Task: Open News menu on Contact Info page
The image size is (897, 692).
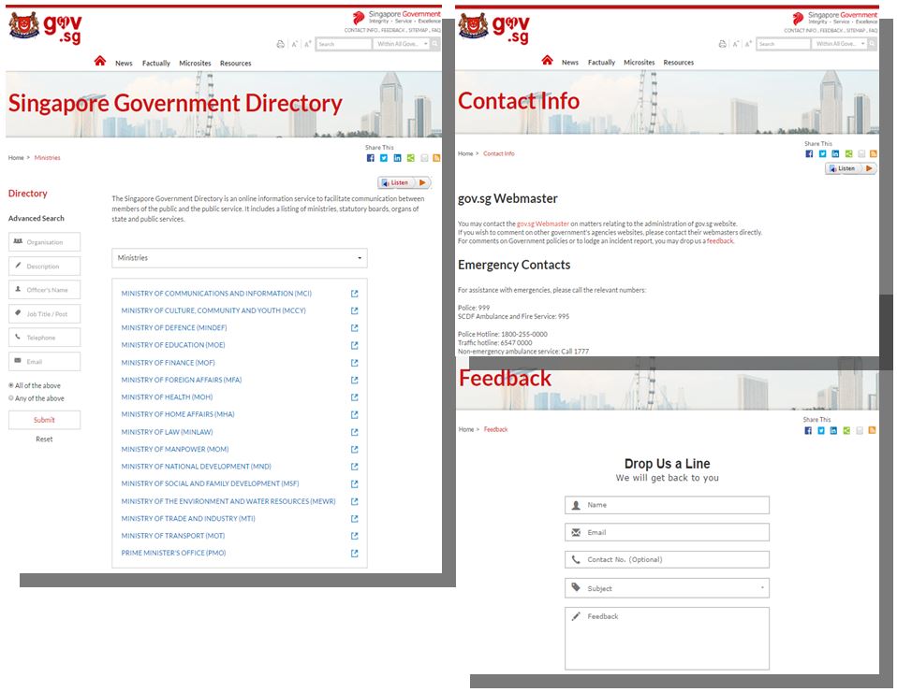Action: (570, 63)
